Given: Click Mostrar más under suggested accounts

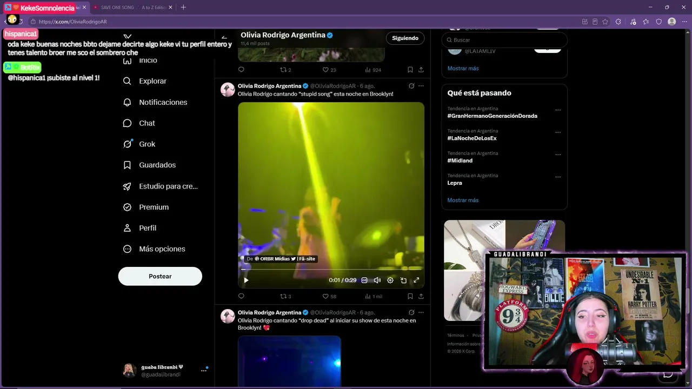Looking at the screenshot, I should point(463,69).
